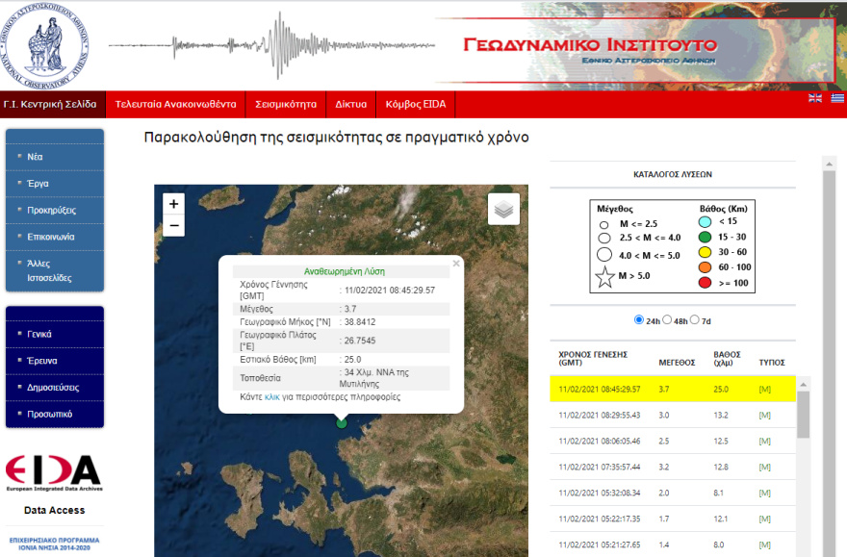Open the map layer switcher icon

502,210
